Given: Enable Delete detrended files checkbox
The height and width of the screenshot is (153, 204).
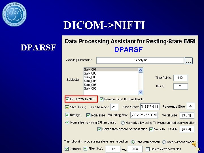Looking at the screenshot, I should click(x=148, y=149).
